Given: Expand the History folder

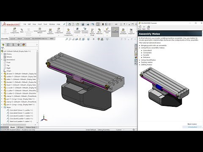Looking at the screenshot, I should 2,54.
